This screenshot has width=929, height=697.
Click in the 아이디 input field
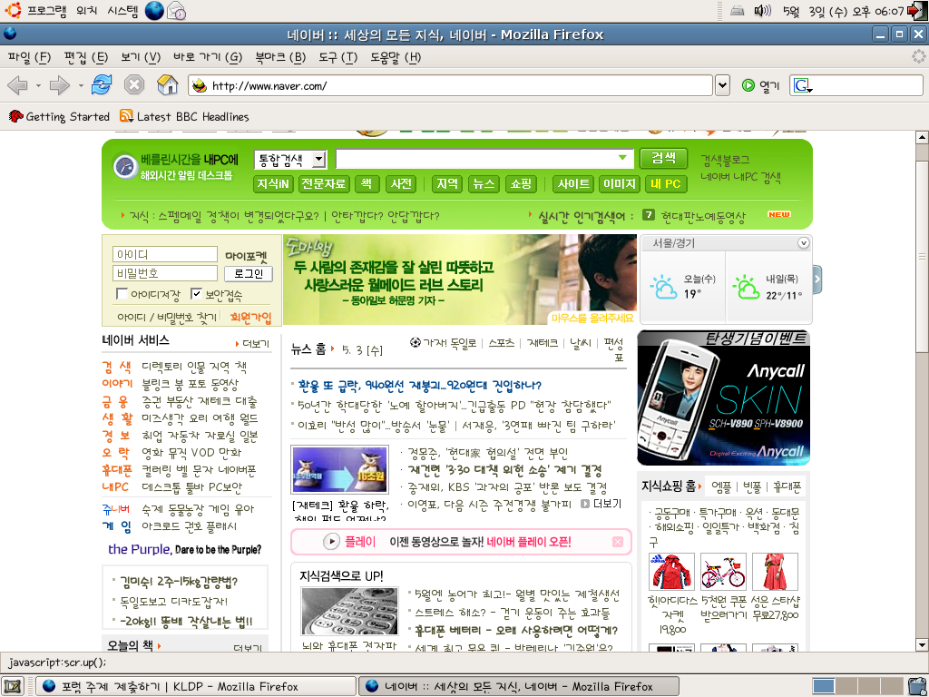coord(165,254)
